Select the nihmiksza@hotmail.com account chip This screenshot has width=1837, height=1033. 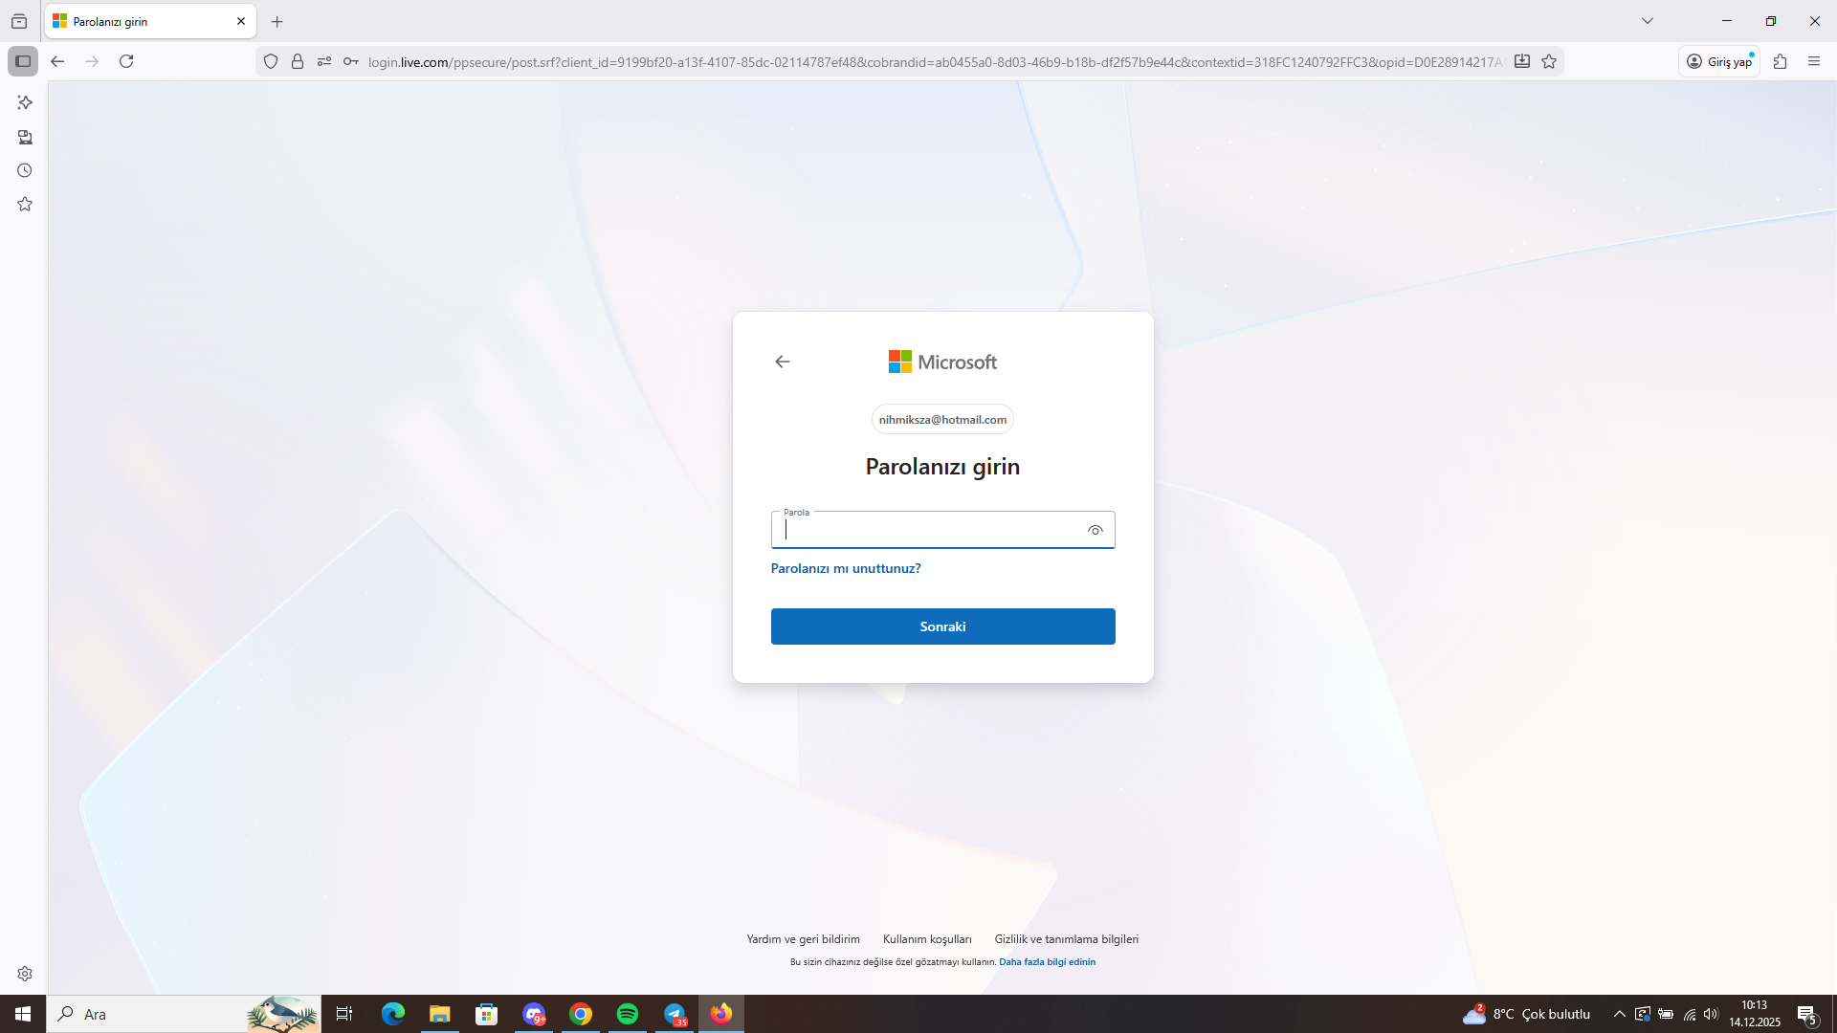(942, 420)
